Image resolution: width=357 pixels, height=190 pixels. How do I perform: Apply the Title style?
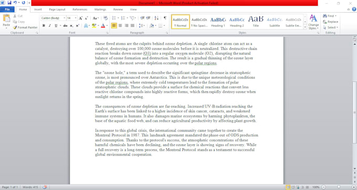click(256, 22)
